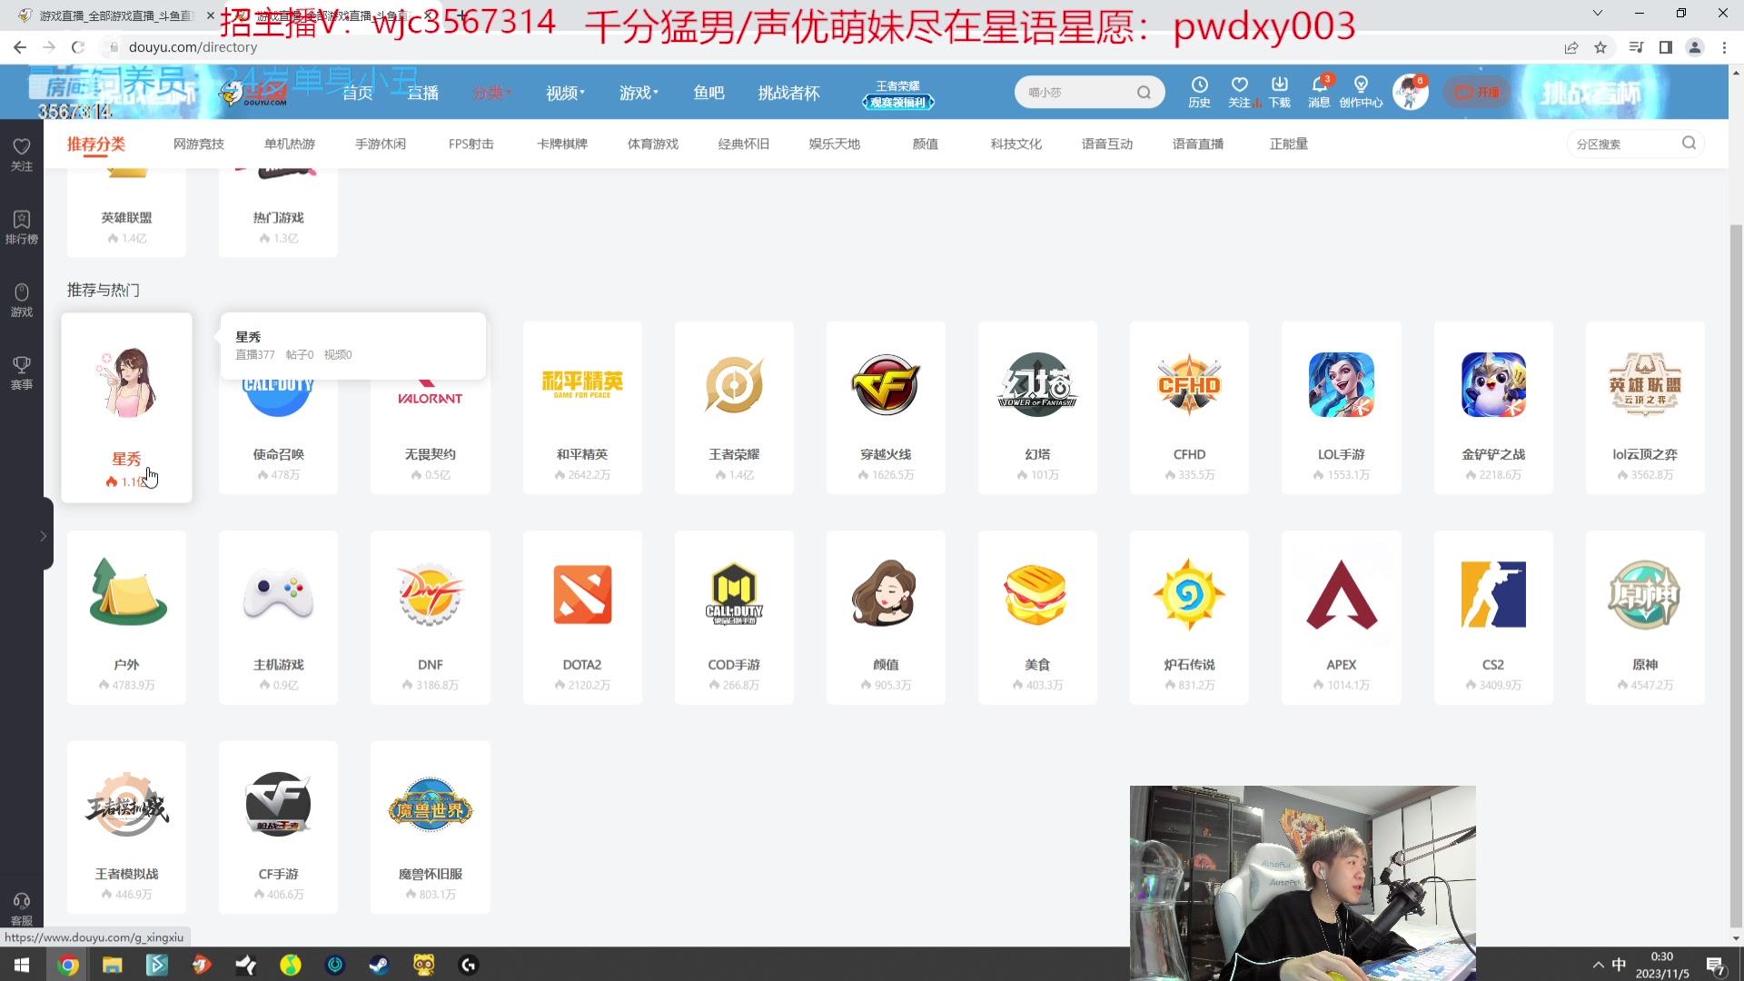This screenshot has height=981, width=1744.
Task: Open 排行榜 in the left sidebar
Action: (x=22, y=227)
